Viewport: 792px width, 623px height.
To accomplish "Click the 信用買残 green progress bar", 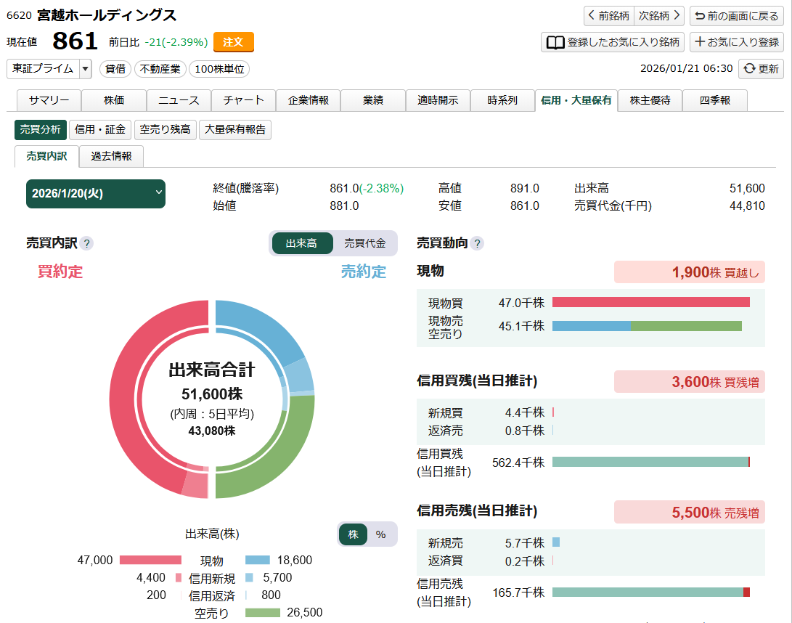I will tap(650, 460).
